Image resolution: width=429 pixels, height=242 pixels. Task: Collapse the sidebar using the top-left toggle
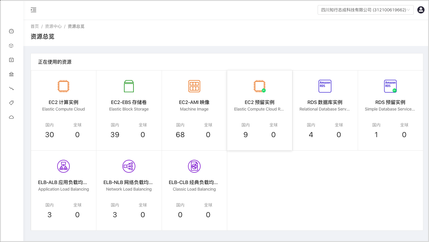[x=34, y=10]
